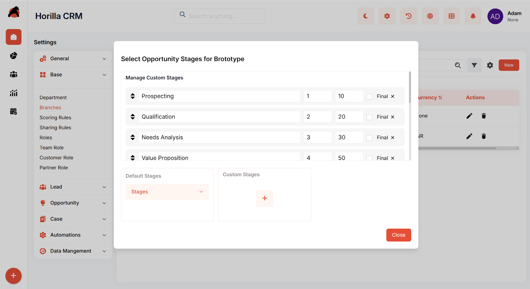The width and height of the screenshot is (530, 289).
Task: Check Final for Prospecting stage
Action: tap(369, 97)
